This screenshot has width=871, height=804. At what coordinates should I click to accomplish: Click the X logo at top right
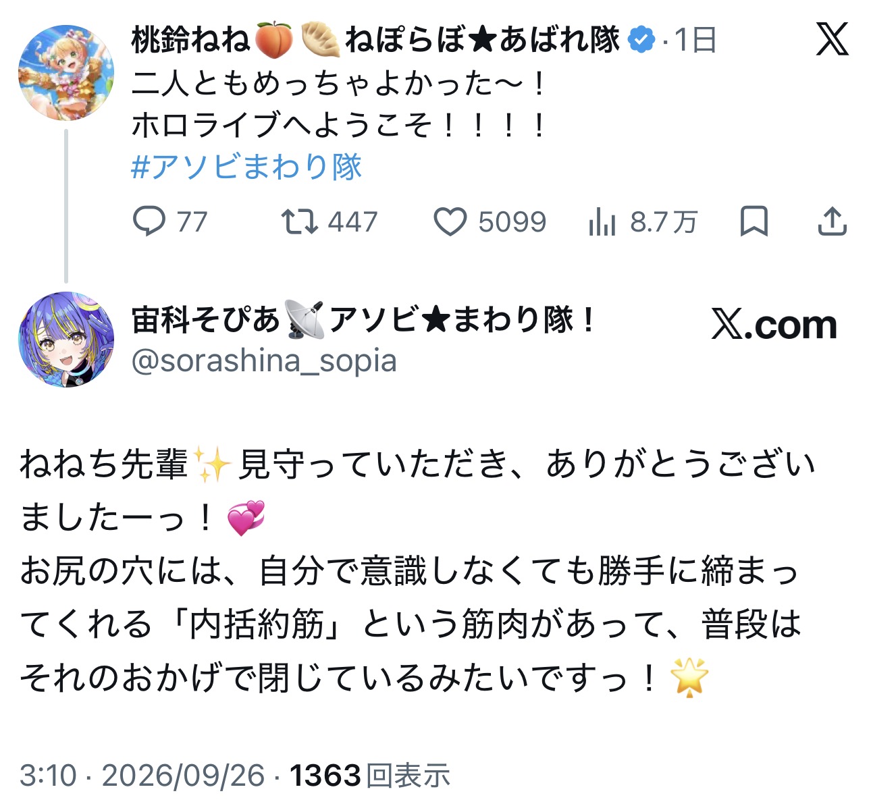click(832, 39)
